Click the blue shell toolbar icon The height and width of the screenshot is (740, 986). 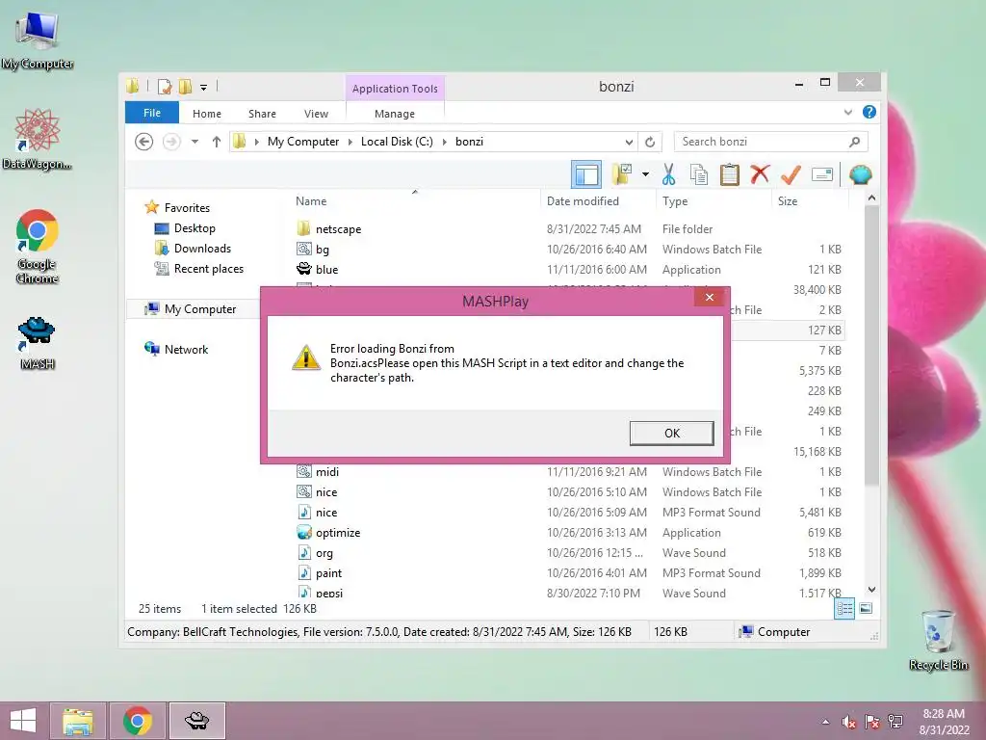point(860,174)
